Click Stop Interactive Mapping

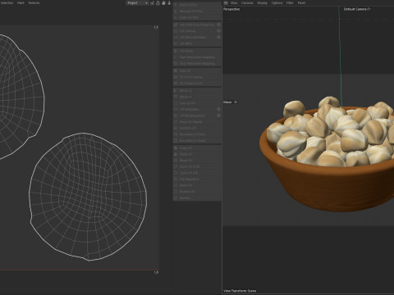pyautogui.click(x=197, y=63)
